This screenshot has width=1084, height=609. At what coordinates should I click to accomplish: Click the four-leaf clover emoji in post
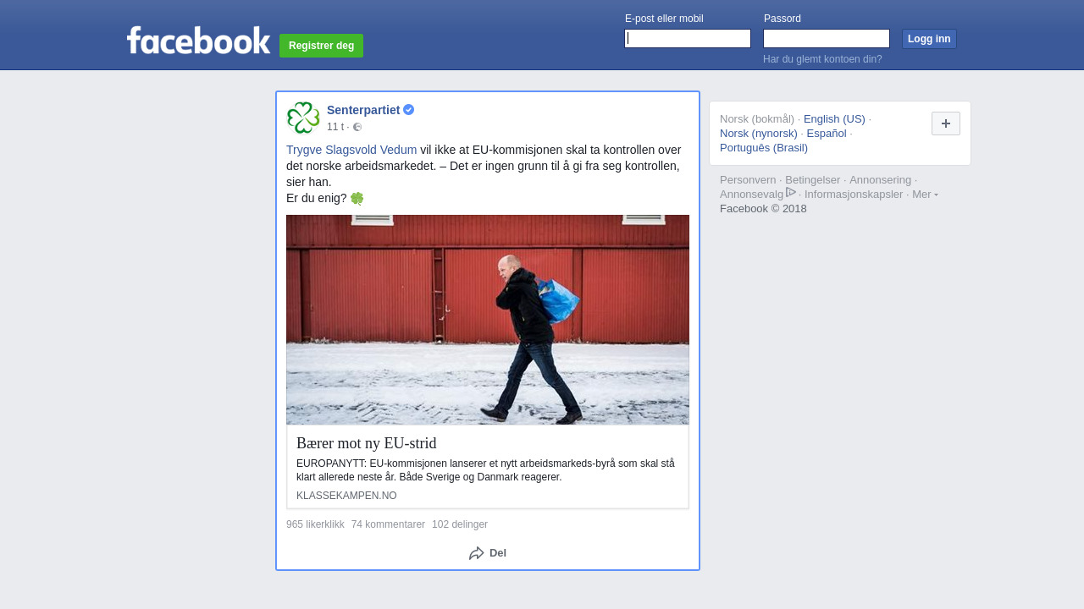357,199
